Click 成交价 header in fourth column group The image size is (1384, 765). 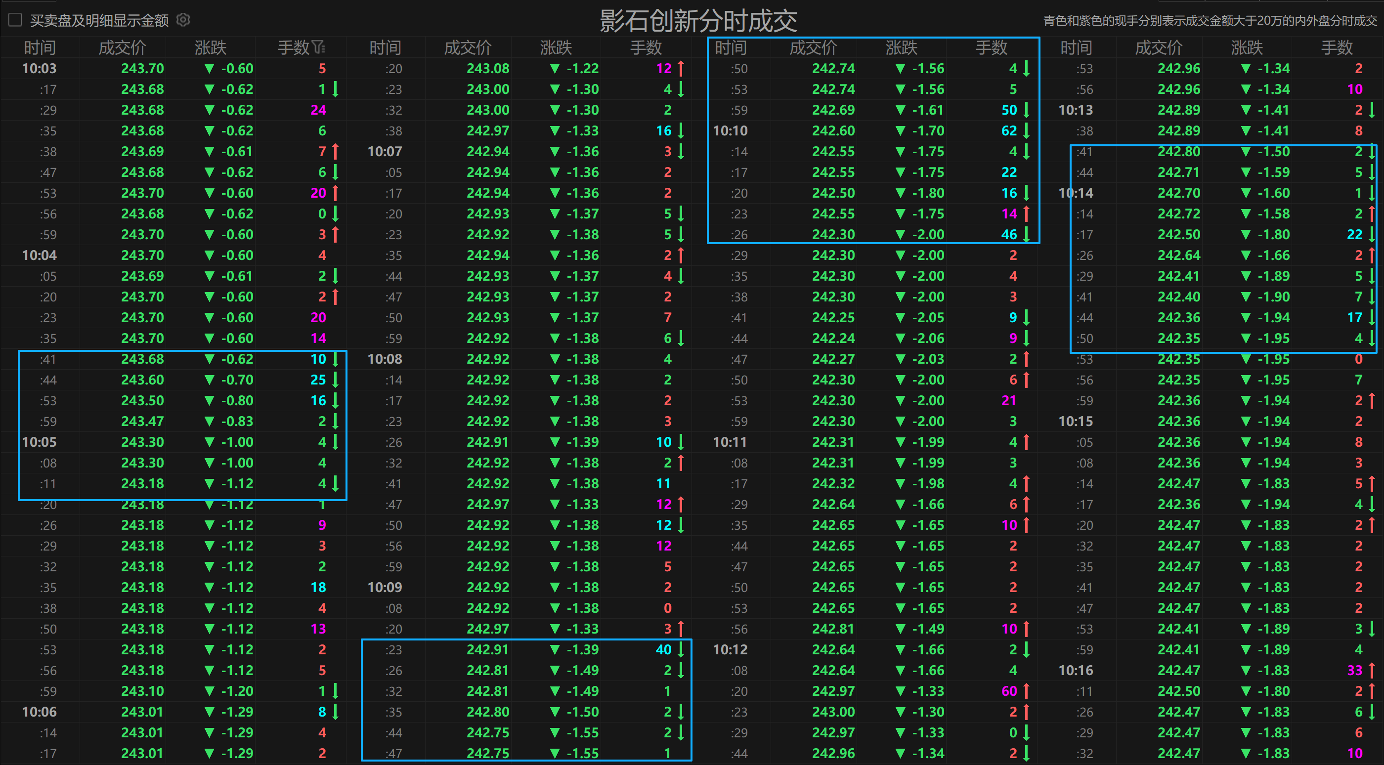1158,47
